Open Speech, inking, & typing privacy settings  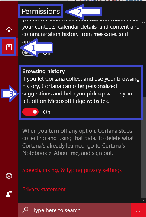tap(72, 170)
